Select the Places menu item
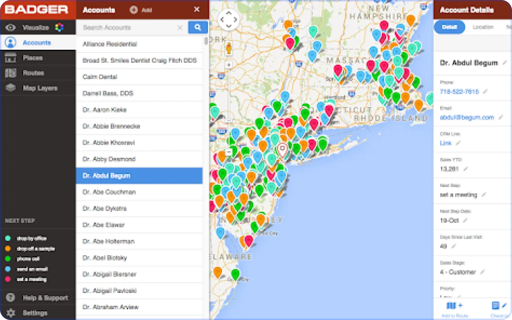This screenshot has width=512, height=320. (x=38, y=58)
